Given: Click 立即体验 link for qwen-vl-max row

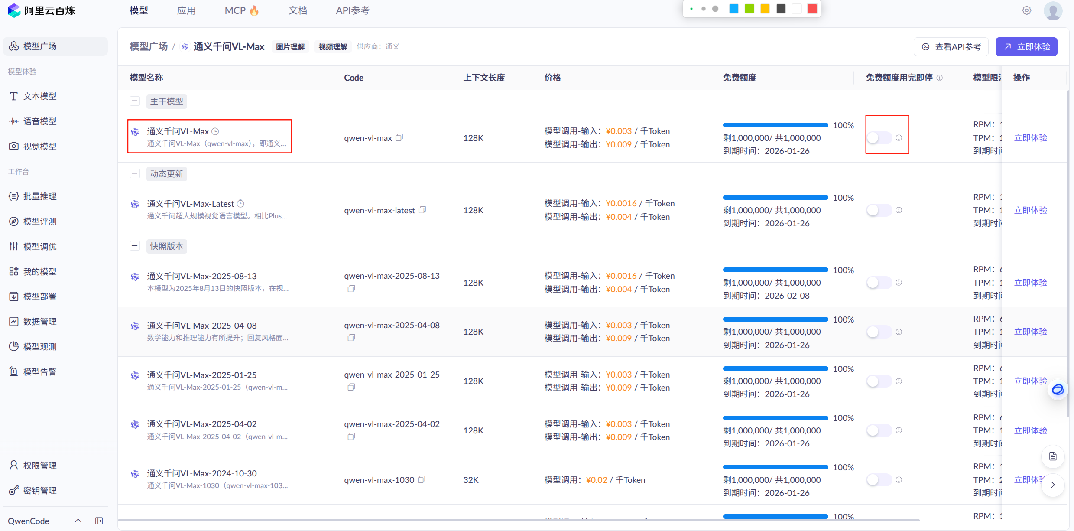Looking at the screenshot, I should tap(1030, 138).
